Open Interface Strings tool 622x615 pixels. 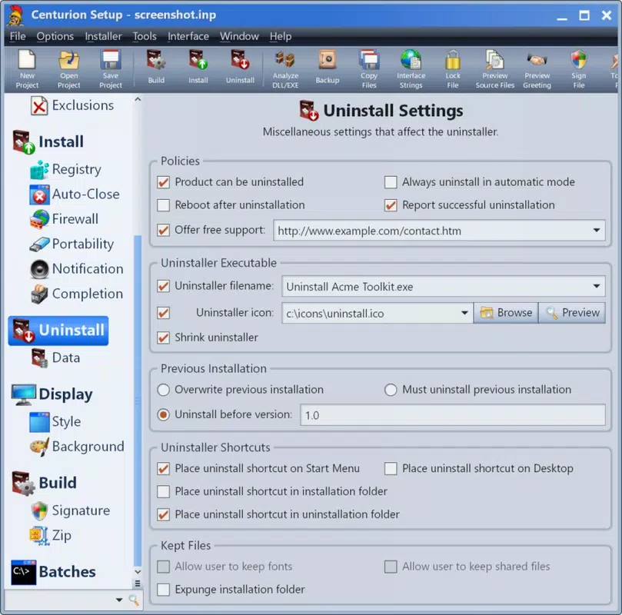411,69
